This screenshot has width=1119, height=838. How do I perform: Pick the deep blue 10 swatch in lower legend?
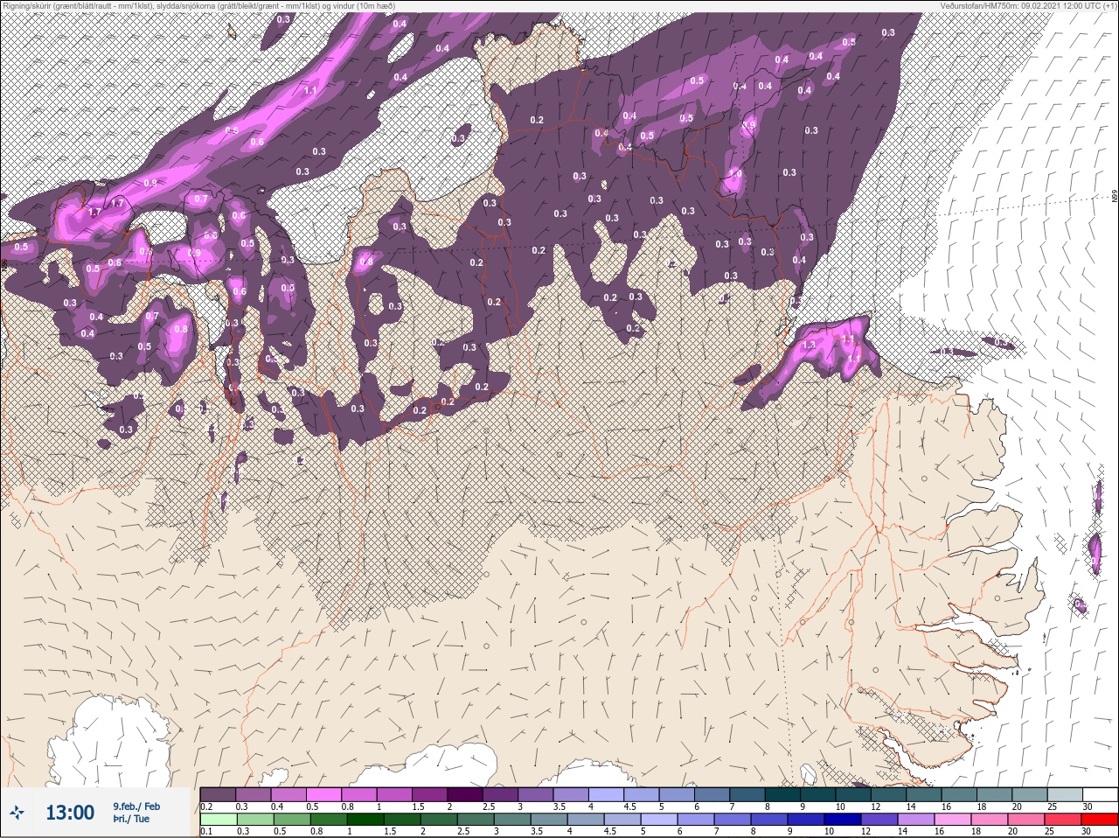point(843,820)
